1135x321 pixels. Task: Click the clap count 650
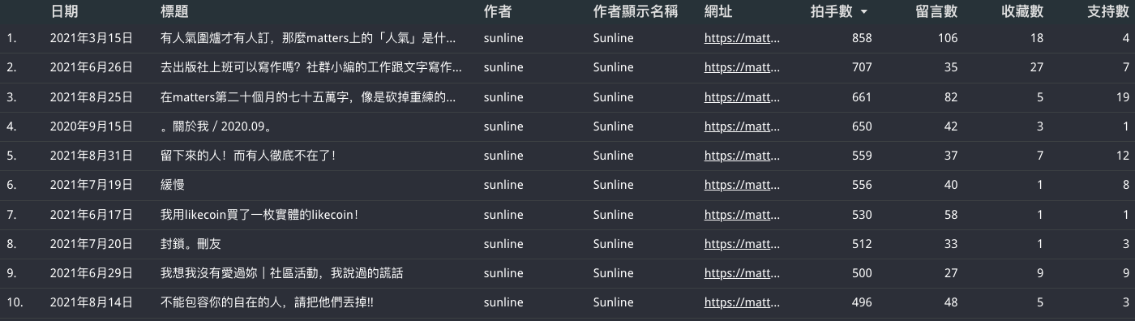(862, 126)
